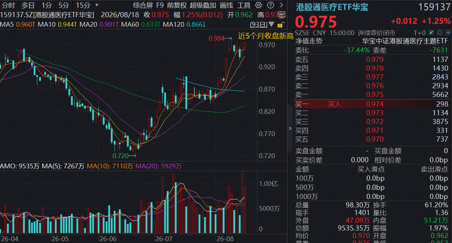Image resolution: width=452 pixels, height=243 pixels.
Task: Click the 买入 buy button
Action: (x=334, y=104)
